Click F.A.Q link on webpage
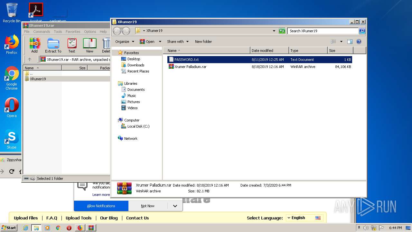412x232 pixels. click(51, 218)
